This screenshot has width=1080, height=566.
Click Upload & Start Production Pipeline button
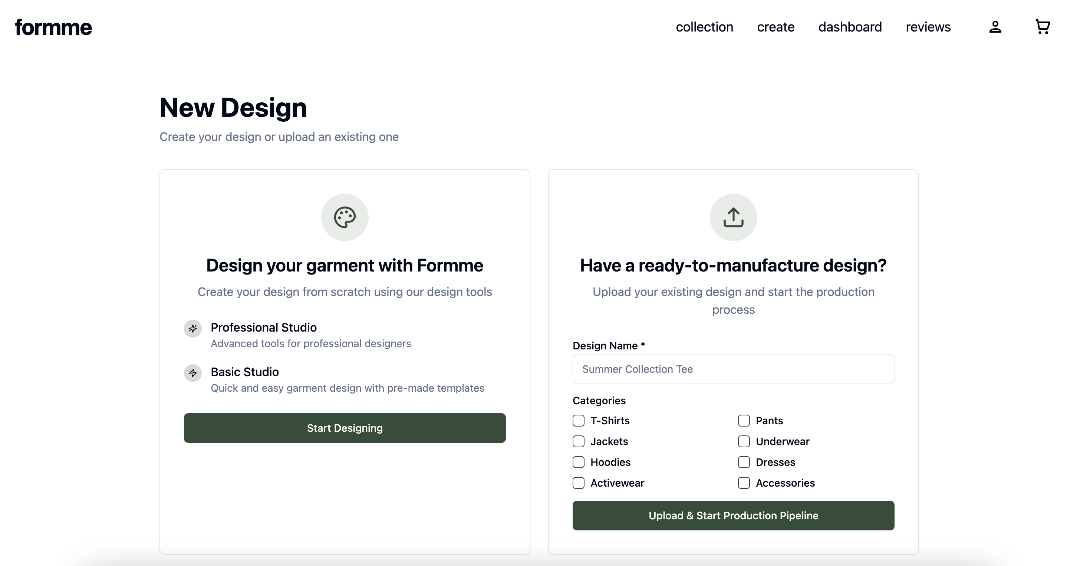point(733,515)
